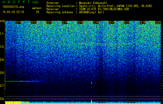Click the 0.6 kHz axis label
The width and height of the screenshot is (163, 104).
click(2, 99)
